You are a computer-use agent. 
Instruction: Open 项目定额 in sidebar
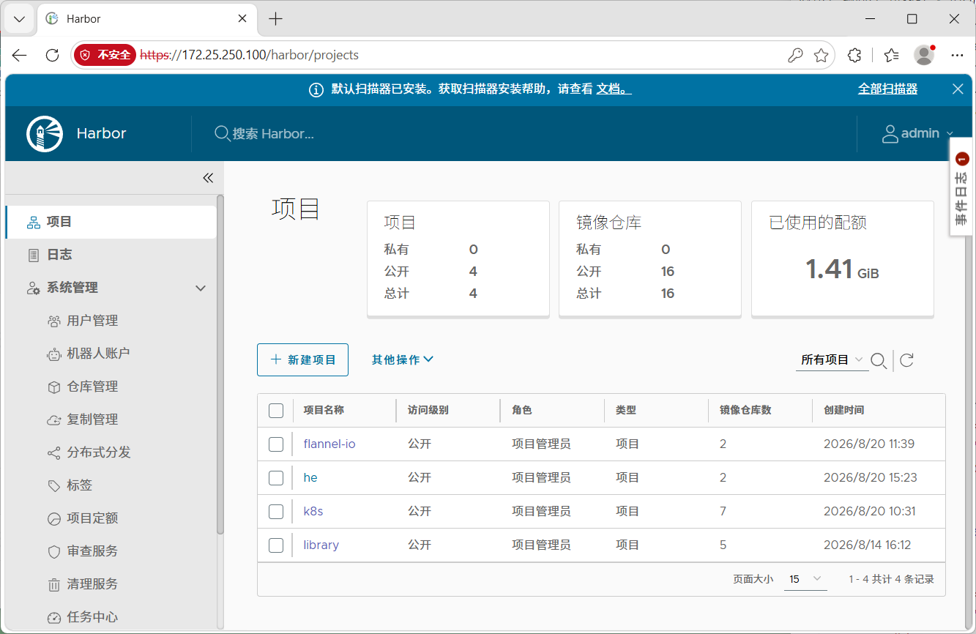pyautogui.click(x=92, y=518)
